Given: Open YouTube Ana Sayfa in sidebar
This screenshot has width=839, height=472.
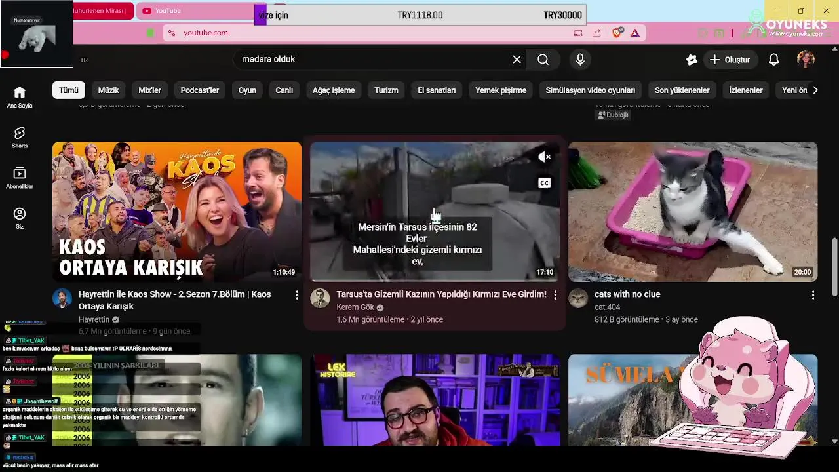Looking at the screenshot, I should tap(20, 97).
